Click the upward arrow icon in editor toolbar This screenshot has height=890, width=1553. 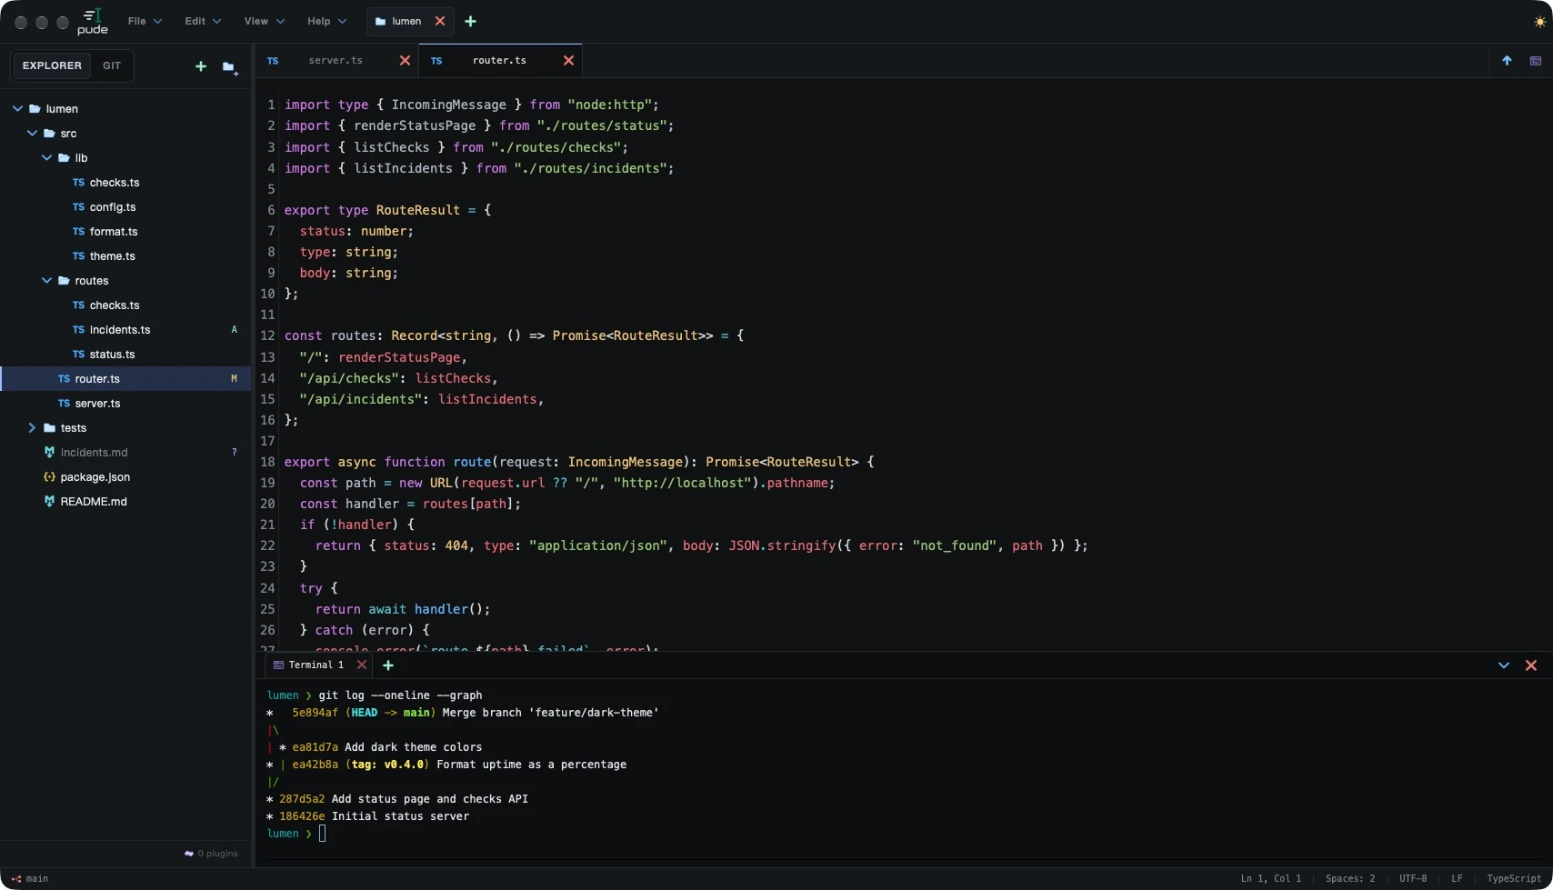click(x=1507, y=61)
